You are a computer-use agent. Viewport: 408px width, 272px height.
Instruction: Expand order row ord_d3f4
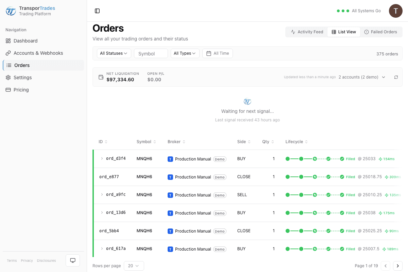point(102,158)
